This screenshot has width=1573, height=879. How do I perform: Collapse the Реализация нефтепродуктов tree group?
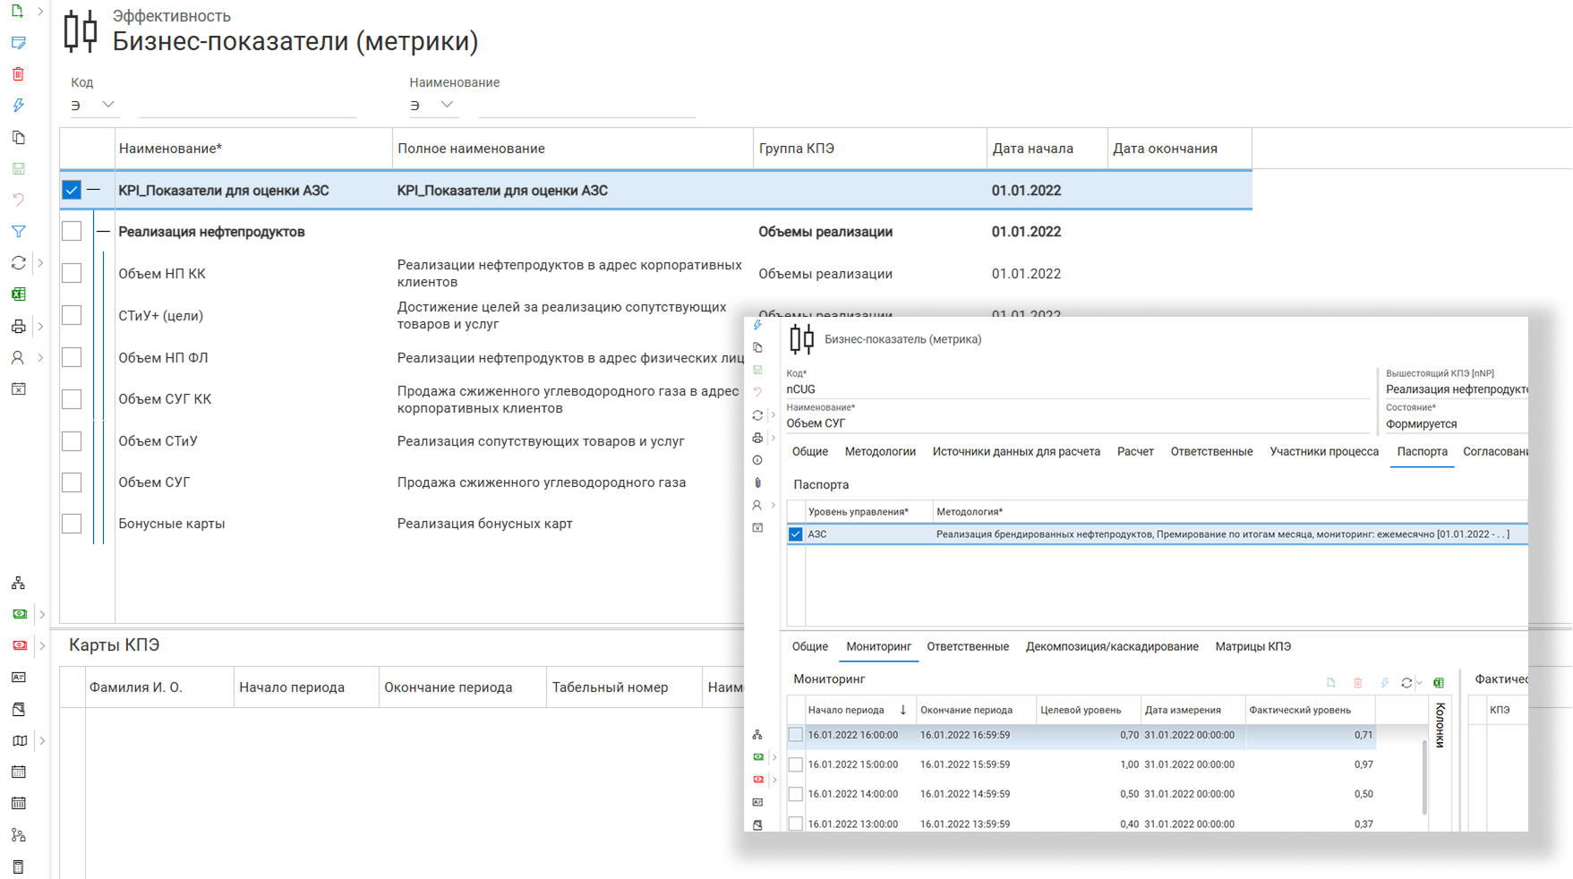103,232
